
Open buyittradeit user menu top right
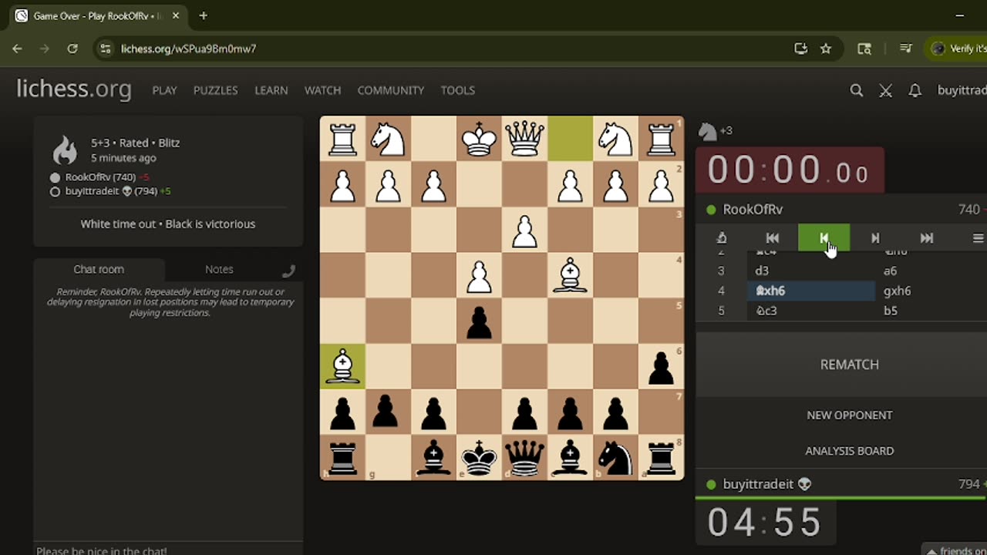(x=962, y=90)
